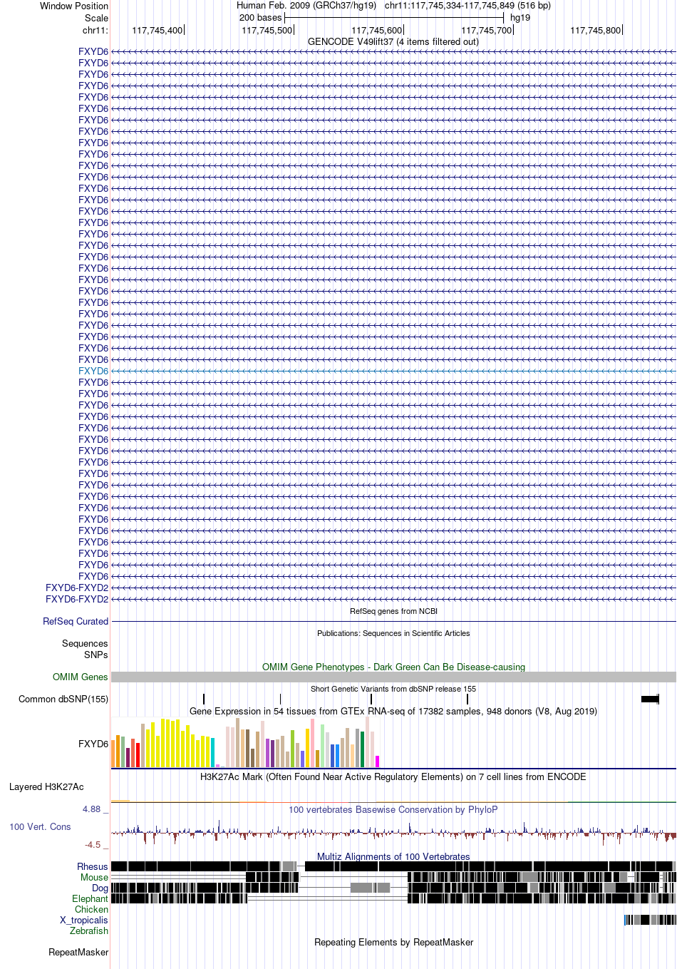
Task: Click FXYD6 label beside GTEx expression bars
Action: click(93, 744)
